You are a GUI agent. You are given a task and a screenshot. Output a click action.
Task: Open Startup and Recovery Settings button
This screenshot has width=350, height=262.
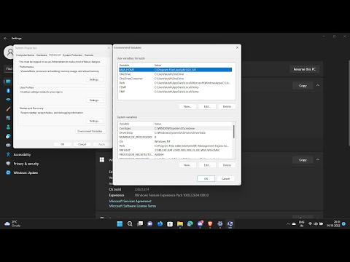coord(94,121)
